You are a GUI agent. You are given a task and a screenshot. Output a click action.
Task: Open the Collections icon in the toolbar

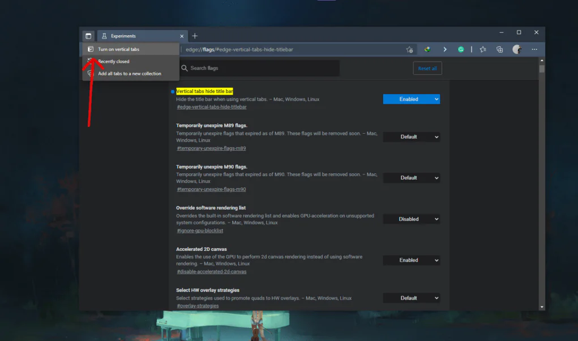pyautogui.click(x=499, y=49)
